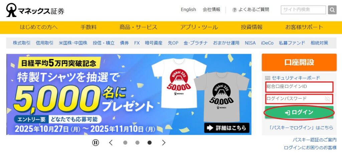The image size is (342, 160).
Task: Select the second carousel dot
Action: (137, 143)
